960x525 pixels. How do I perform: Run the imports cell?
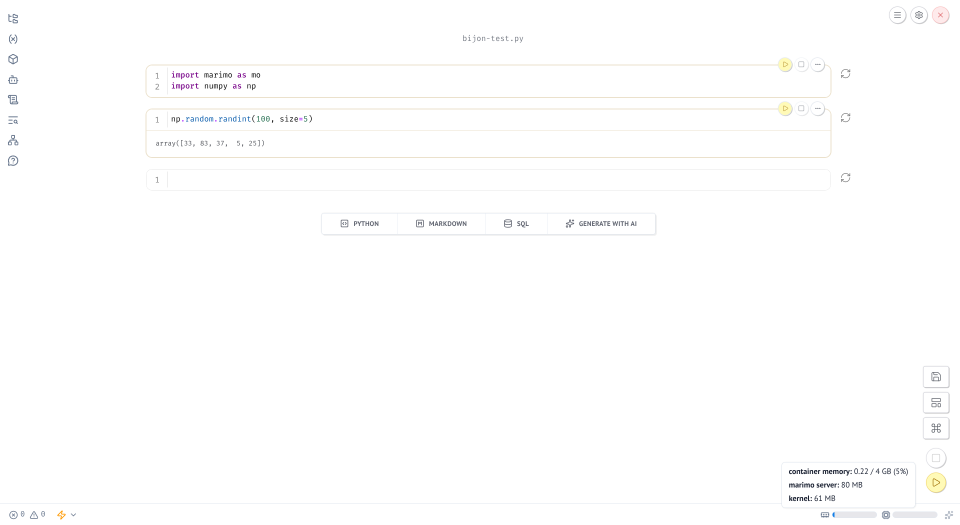[785, 64]
